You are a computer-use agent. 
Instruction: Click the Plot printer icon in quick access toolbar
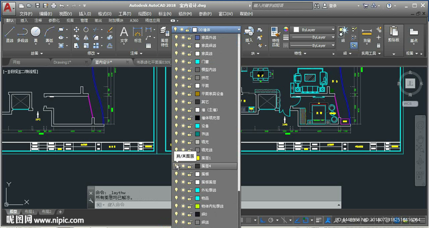click(x=54, y=5)
